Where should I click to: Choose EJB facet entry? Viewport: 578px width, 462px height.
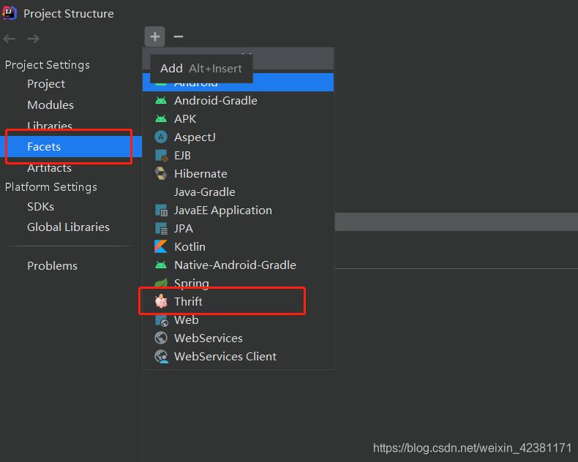tap(238, 156)
